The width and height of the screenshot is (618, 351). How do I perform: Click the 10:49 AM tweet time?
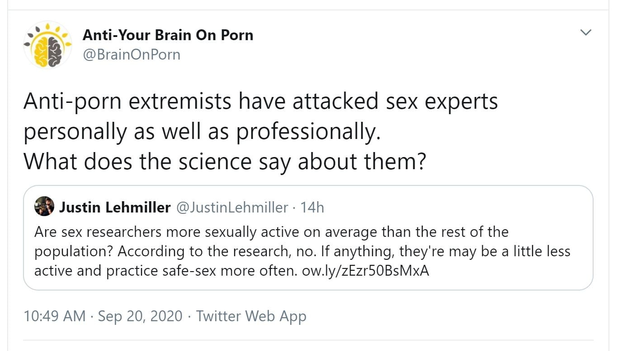tap(54, 316)
